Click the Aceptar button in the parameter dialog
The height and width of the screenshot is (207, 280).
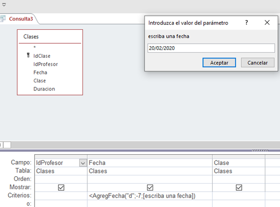pos(219,62)
